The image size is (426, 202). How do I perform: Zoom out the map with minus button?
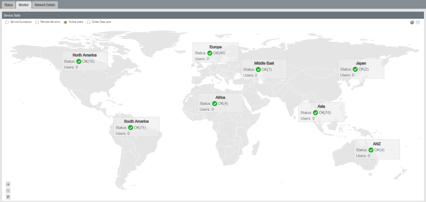click(x=8, y=191)
